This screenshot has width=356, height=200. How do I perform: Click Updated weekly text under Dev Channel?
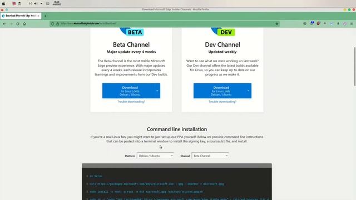[222, 52]
